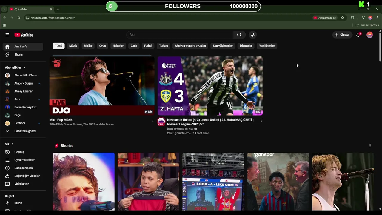Click Uygulamada aç button in address bar

click(325, 18)
